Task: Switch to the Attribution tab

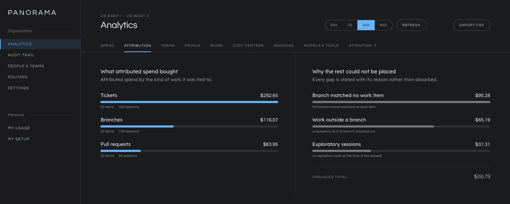Action: [138, 46]
